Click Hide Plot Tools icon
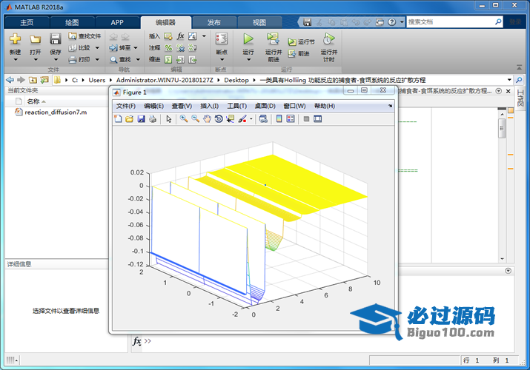This screenshot has height=370, width=530. (306, 118)
